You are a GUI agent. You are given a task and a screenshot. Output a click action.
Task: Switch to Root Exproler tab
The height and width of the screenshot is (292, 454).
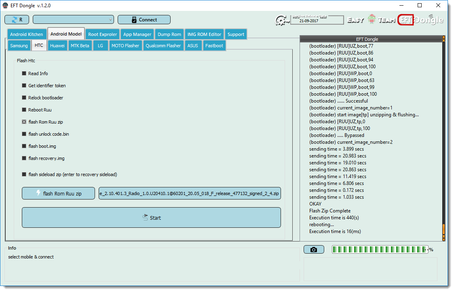tap(103, 34)
